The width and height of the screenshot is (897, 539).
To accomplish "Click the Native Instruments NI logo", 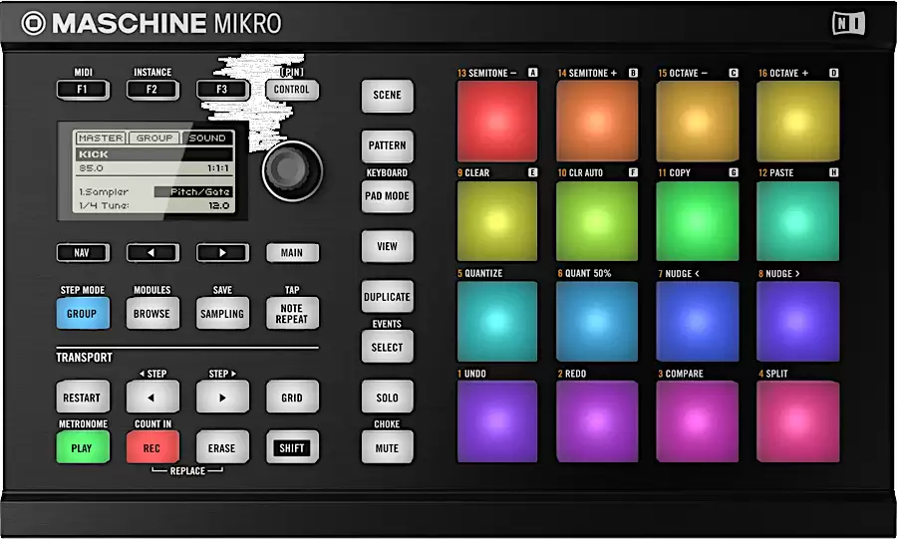I will [848, 24].
